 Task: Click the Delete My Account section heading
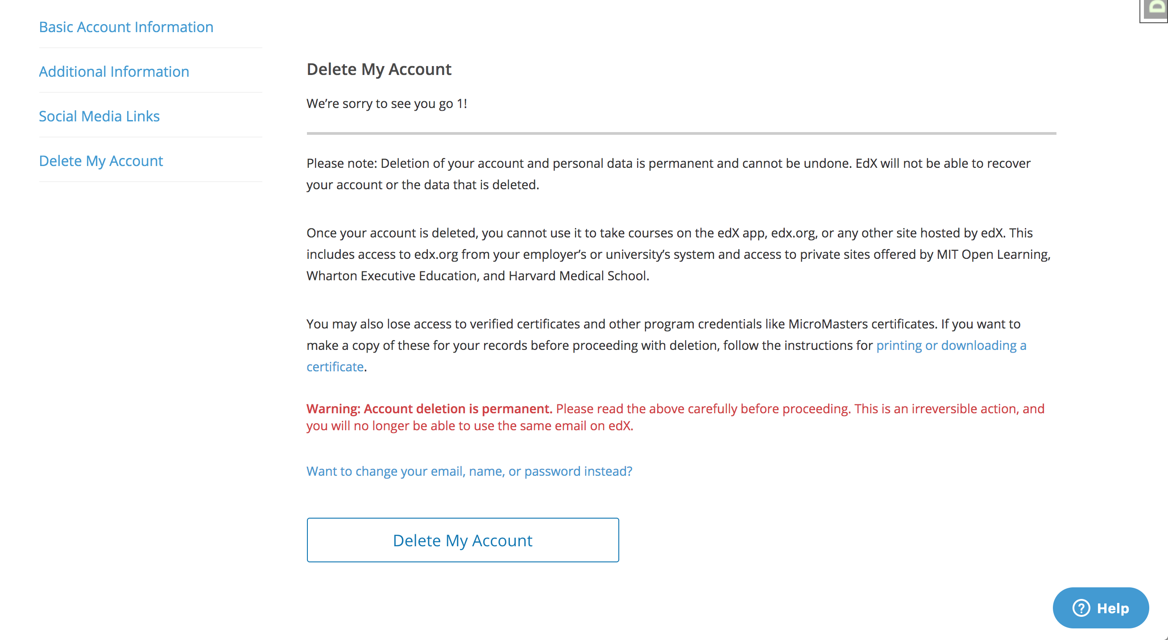coord(379,69)
